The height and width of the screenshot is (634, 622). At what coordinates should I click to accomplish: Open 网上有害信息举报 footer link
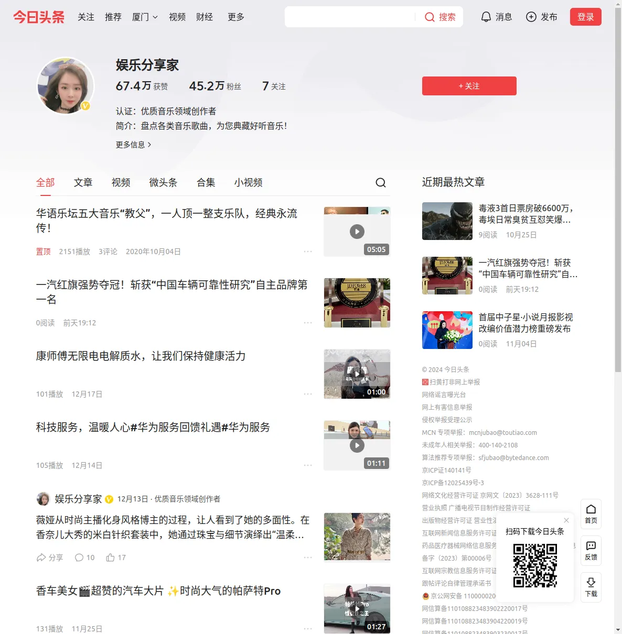[x=447, y=407]
